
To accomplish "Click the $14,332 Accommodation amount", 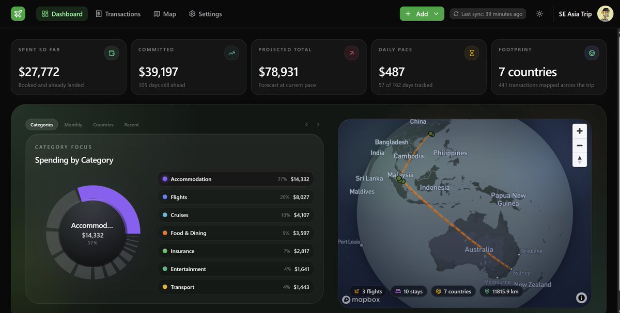I will click(x=300, y=179).
